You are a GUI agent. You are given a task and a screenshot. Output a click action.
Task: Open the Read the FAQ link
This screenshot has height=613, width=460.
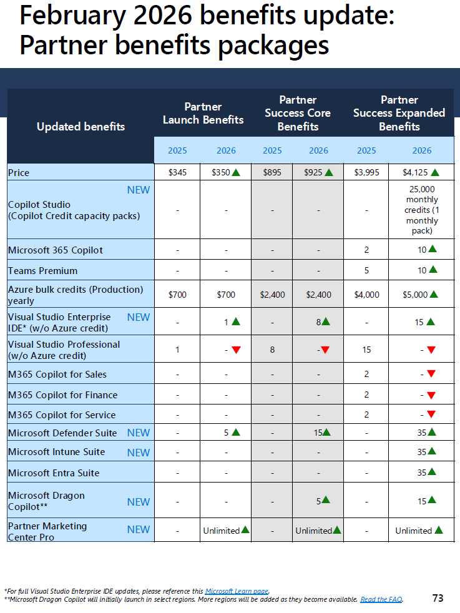click(381, 599)
